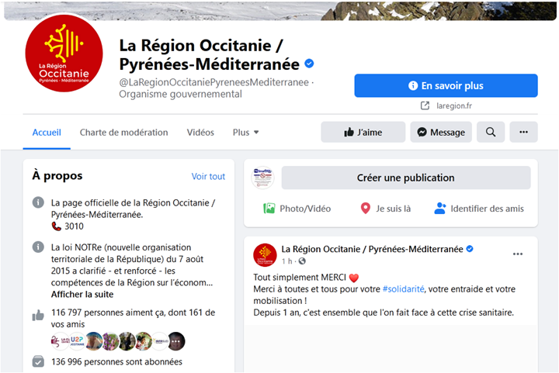Click the Photo/Vidéo icon option
Image resolution: width=559 pixels, height=373 pixels.
tap(269, 209)
